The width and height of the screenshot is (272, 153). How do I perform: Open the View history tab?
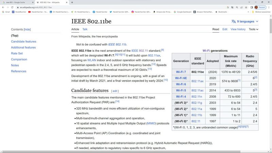(x=238, y=29)
